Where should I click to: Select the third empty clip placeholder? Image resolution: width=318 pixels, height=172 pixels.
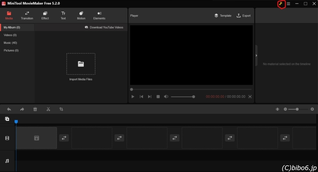[x=147, y=138]
